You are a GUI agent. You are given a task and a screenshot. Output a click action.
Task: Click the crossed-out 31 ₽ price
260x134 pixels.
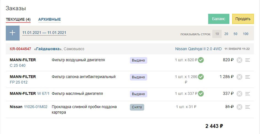coord(229,107)
